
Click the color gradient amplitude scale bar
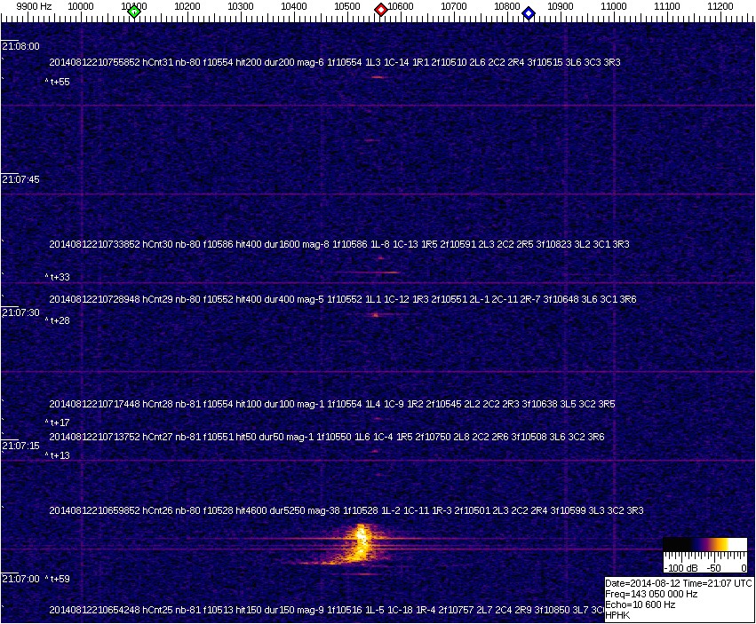tap(704, 545)
